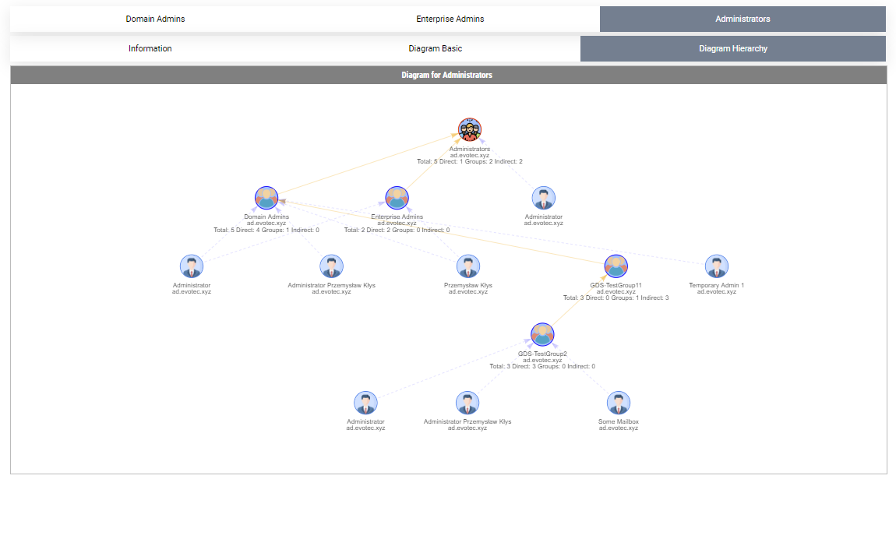Open the Information tab
896x539 pixels.
click(150, 48)
